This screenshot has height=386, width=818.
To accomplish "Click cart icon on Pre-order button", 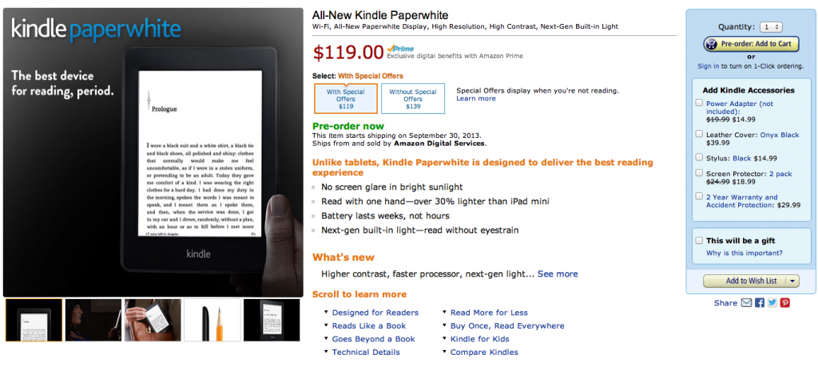I will 713,44.
